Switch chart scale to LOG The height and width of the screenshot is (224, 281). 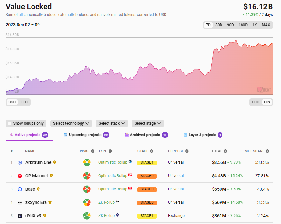tap(256, 102)
